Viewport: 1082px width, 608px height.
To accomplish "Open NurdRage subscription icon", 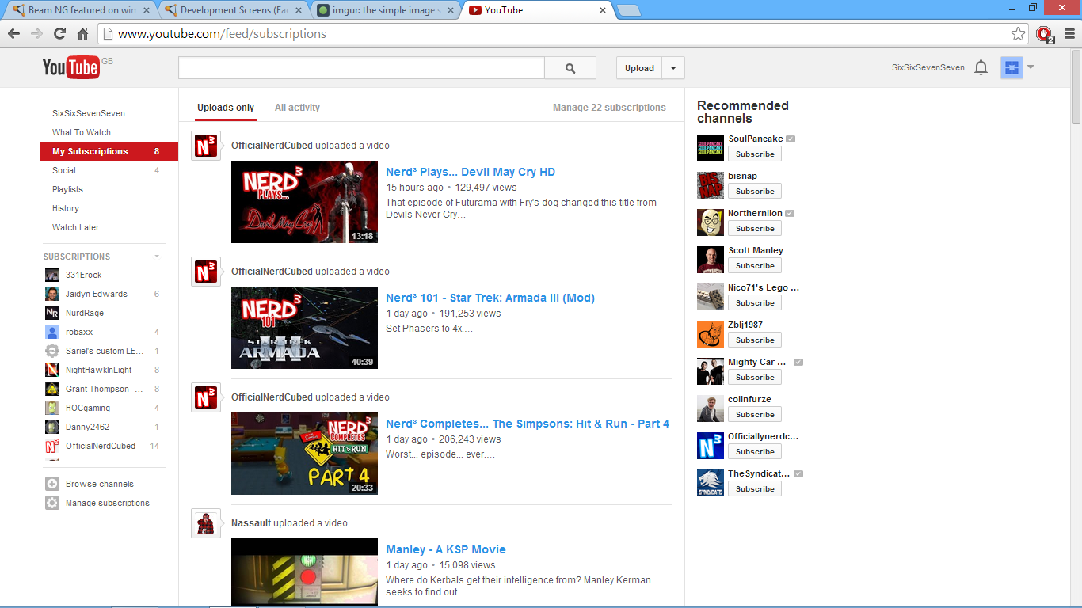I will (52, 313).
